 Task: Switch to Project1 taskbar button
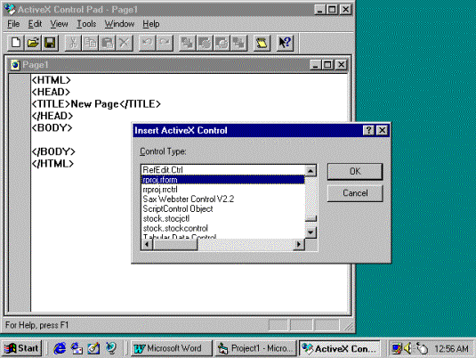[255, 348]
